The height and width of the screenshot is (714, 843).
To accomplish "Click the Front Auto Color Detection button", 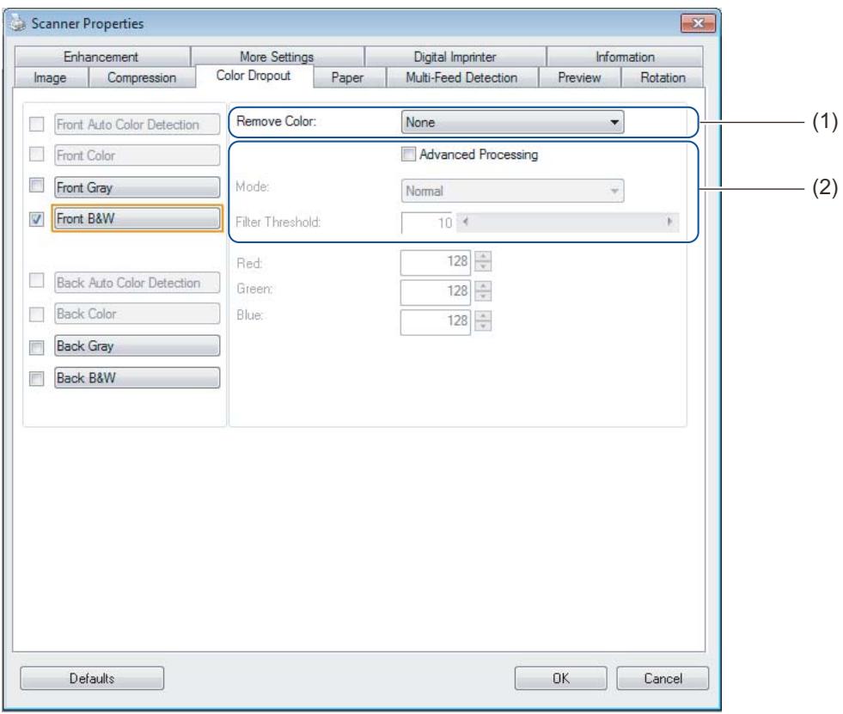I will [137, 125].
